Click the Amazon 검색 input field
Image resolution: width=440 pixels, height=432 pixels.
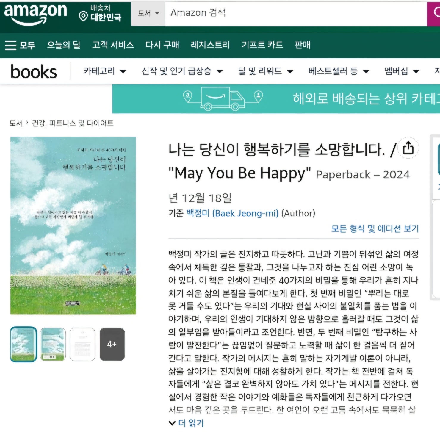[296, 14]
